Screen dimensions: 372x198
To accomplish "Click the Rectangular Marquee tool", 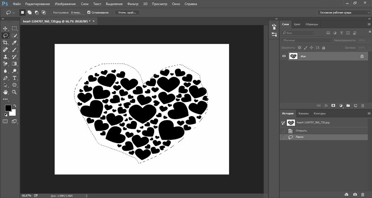I will tap(14, 28).
